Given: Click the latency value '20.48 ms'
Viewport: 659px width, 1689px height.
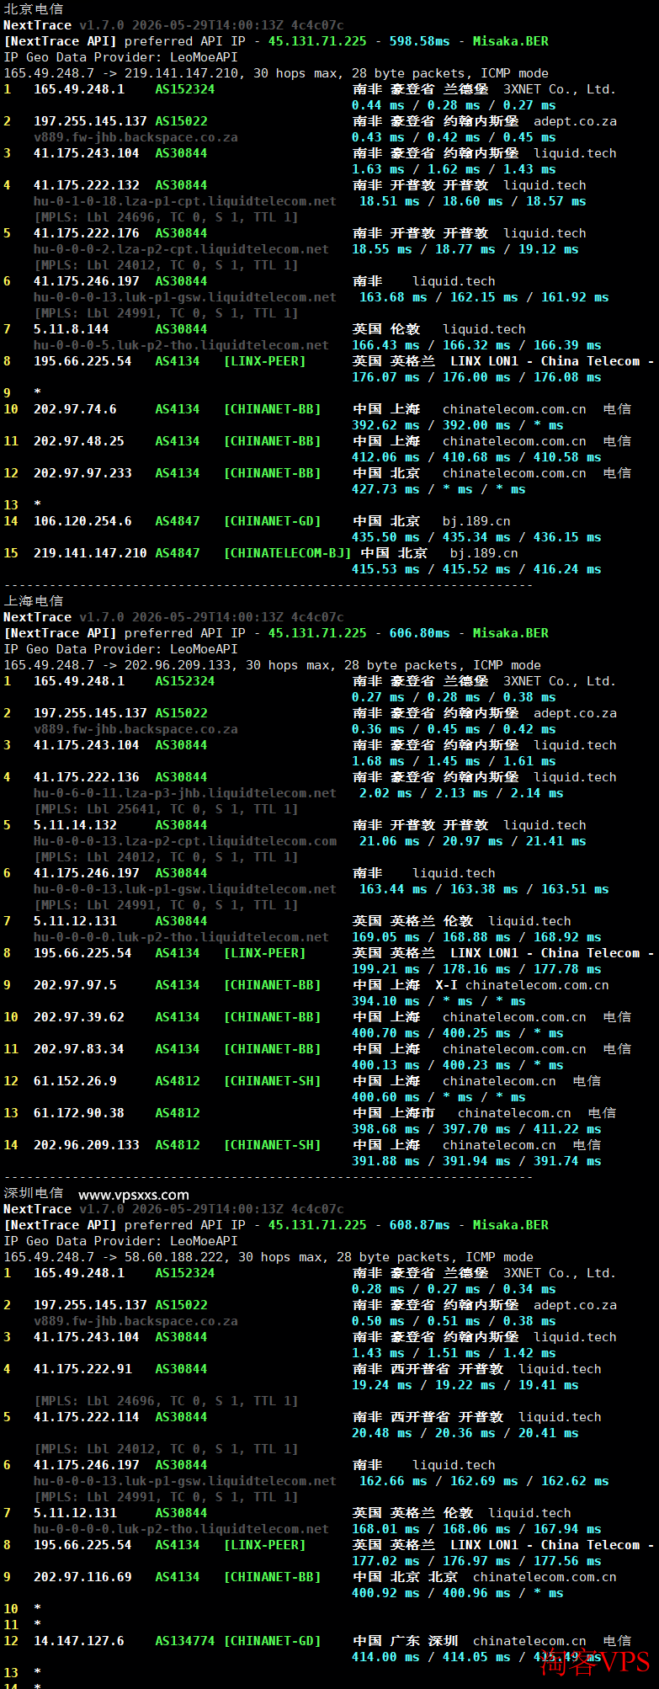Looking at the screenshot, I should click(x=382, y=1433).
